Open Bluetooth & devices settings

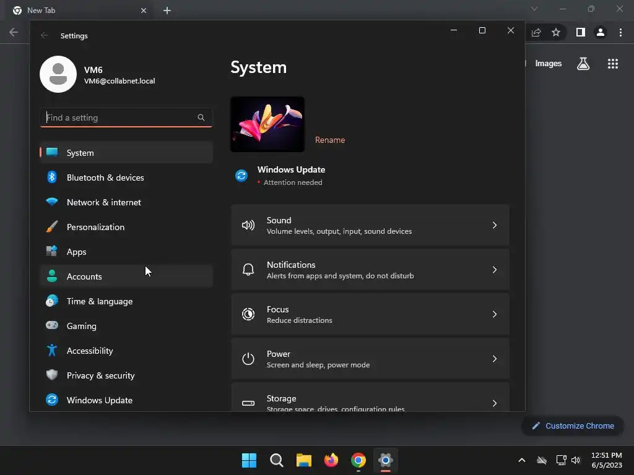[x=126, y=178]
